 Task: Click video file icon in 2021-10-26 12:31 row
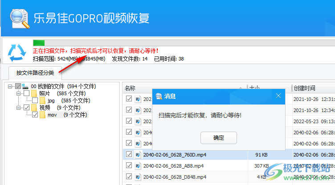pos(138,99)
